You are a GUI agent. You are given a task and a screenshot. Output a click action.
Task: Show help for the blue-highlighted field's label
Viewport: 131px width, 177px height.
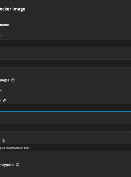5,101
